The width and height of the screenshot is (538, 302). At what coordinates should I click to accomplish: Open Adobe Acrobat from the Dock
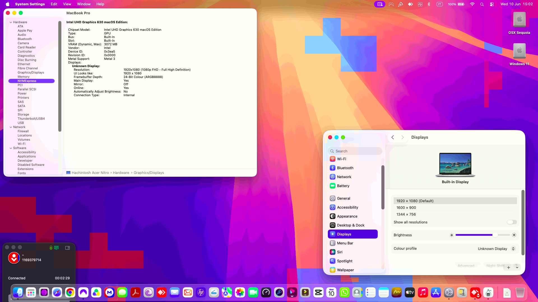point(135,292)
